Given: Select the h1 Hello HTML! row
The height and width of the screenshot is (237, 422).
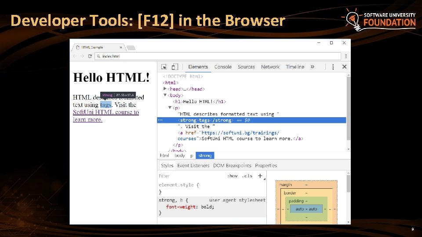Looking at the screenshot, I should click(200, 101).
